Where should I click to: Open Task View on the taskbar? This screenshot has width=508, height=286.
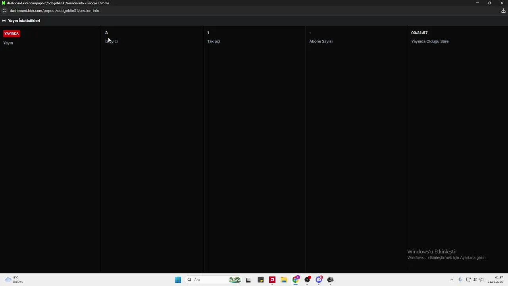(248, 280)
